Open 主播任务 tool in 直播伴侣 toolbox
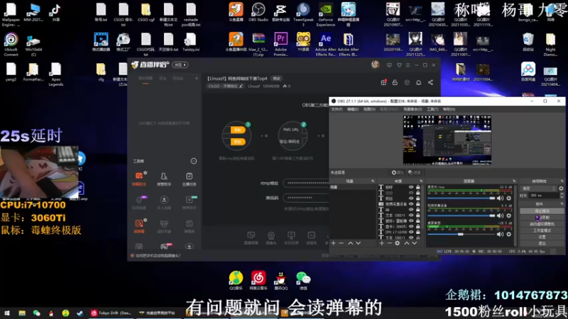This screenshot has height=319, width=568. click(x=189, y=179)
